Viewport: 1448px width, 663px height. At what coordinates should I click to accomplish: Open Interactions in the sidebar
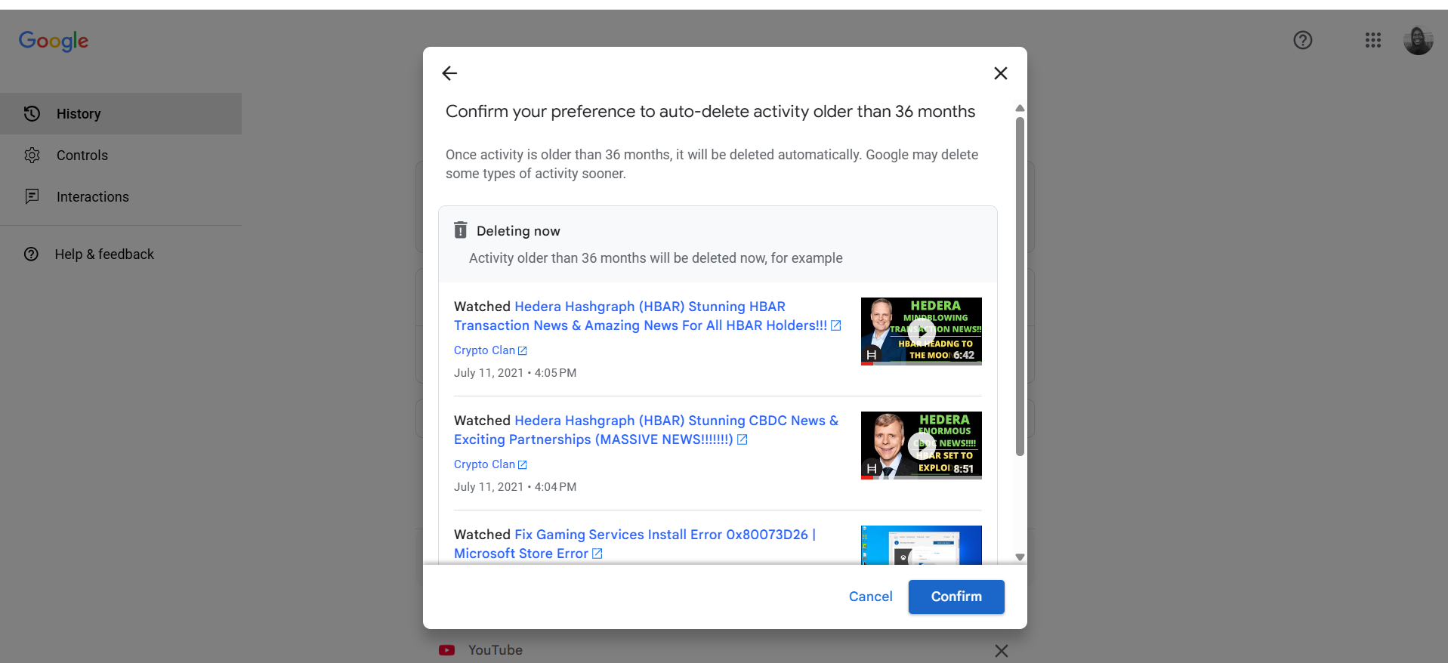pyautogui.click(x=121, y=197)
